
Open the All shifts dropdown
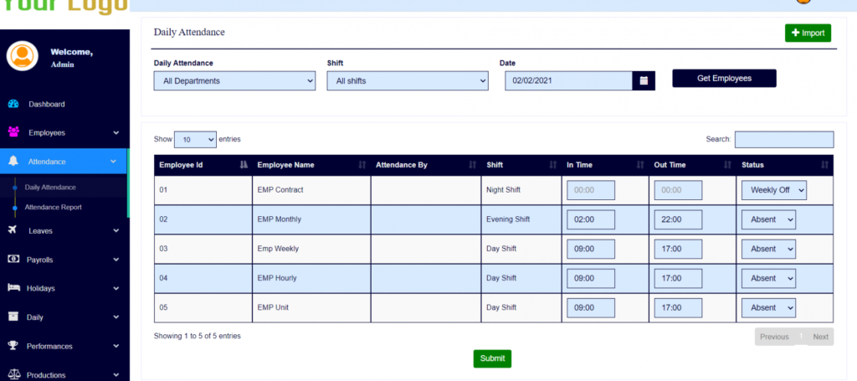click(408, 81)
